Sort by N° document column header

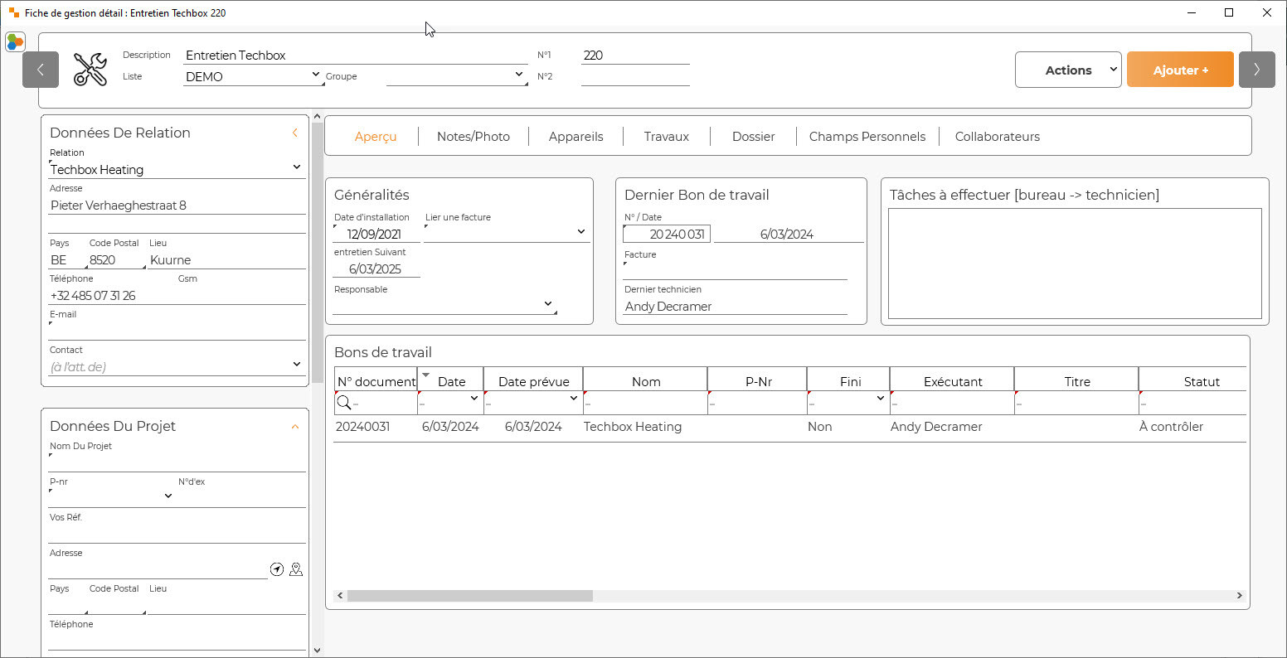tap(376, 381)
